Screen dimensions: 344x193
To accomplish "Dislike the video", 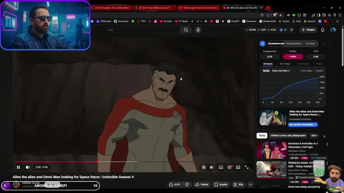I will [x=187, y=184].
